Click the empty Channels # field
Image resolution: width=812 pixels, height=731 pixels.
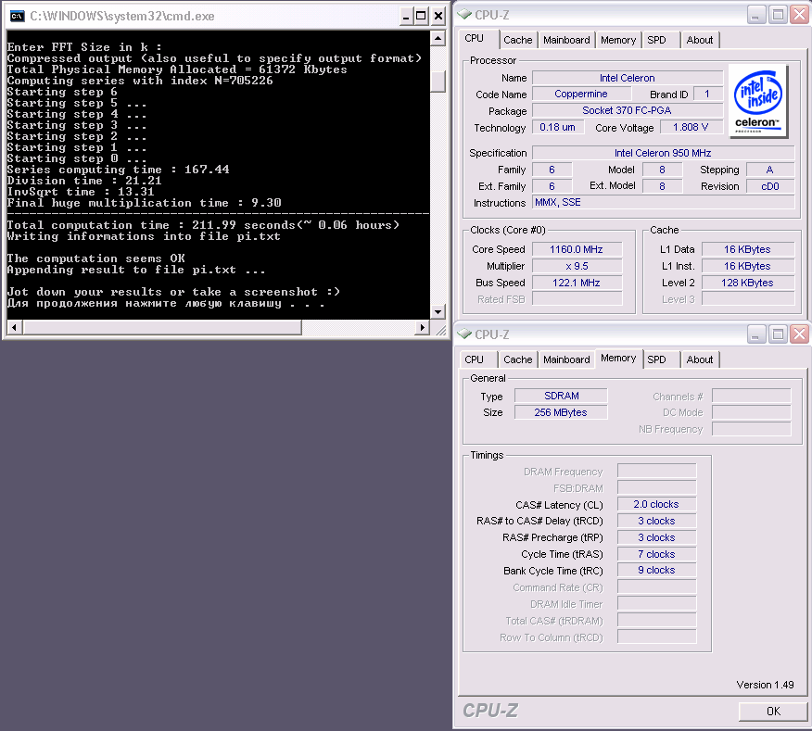pos(752,397)
